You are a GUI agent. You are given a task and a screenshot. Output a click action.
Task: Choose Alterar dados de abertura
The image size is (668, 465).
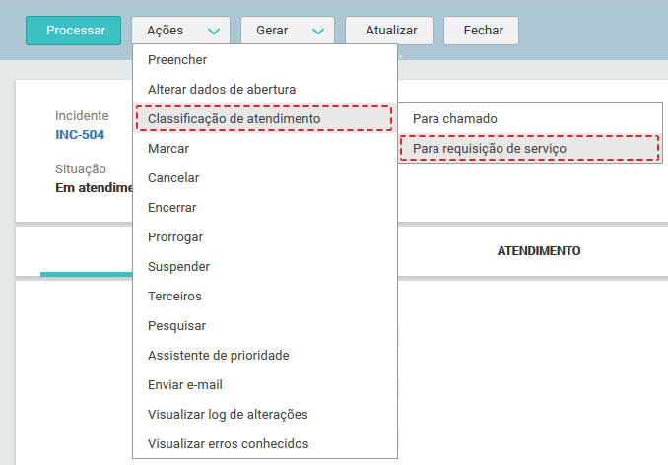pos(265,89)
